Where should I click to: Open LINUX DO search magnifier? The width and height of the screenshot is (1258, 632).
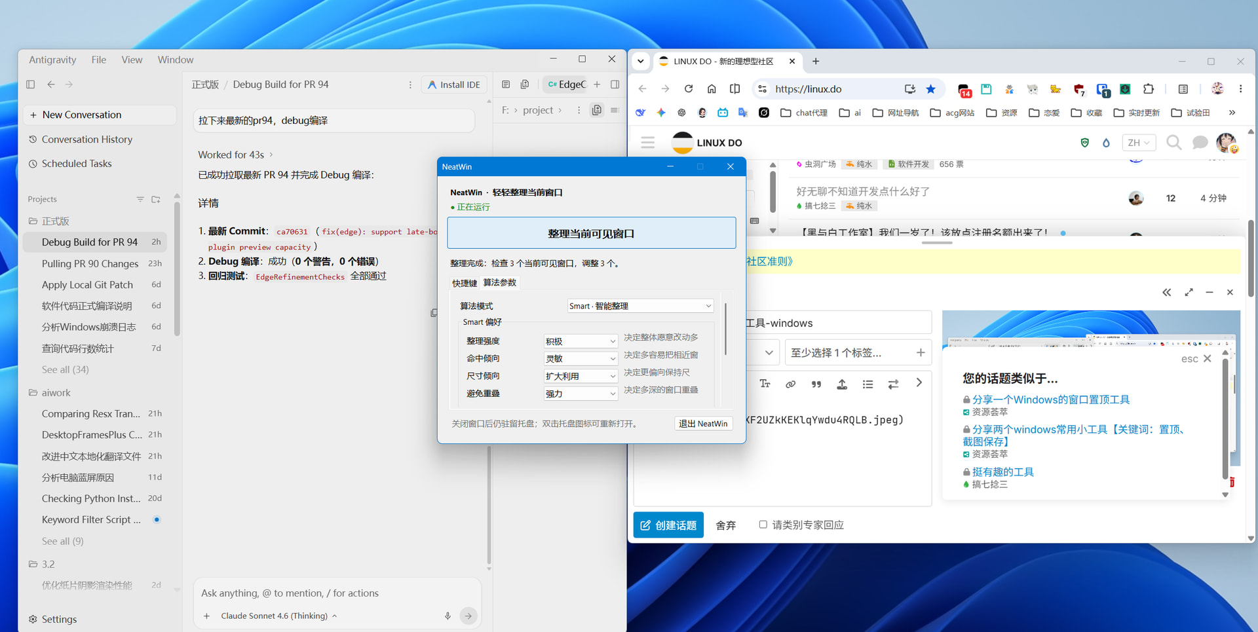pos(1173,143)
